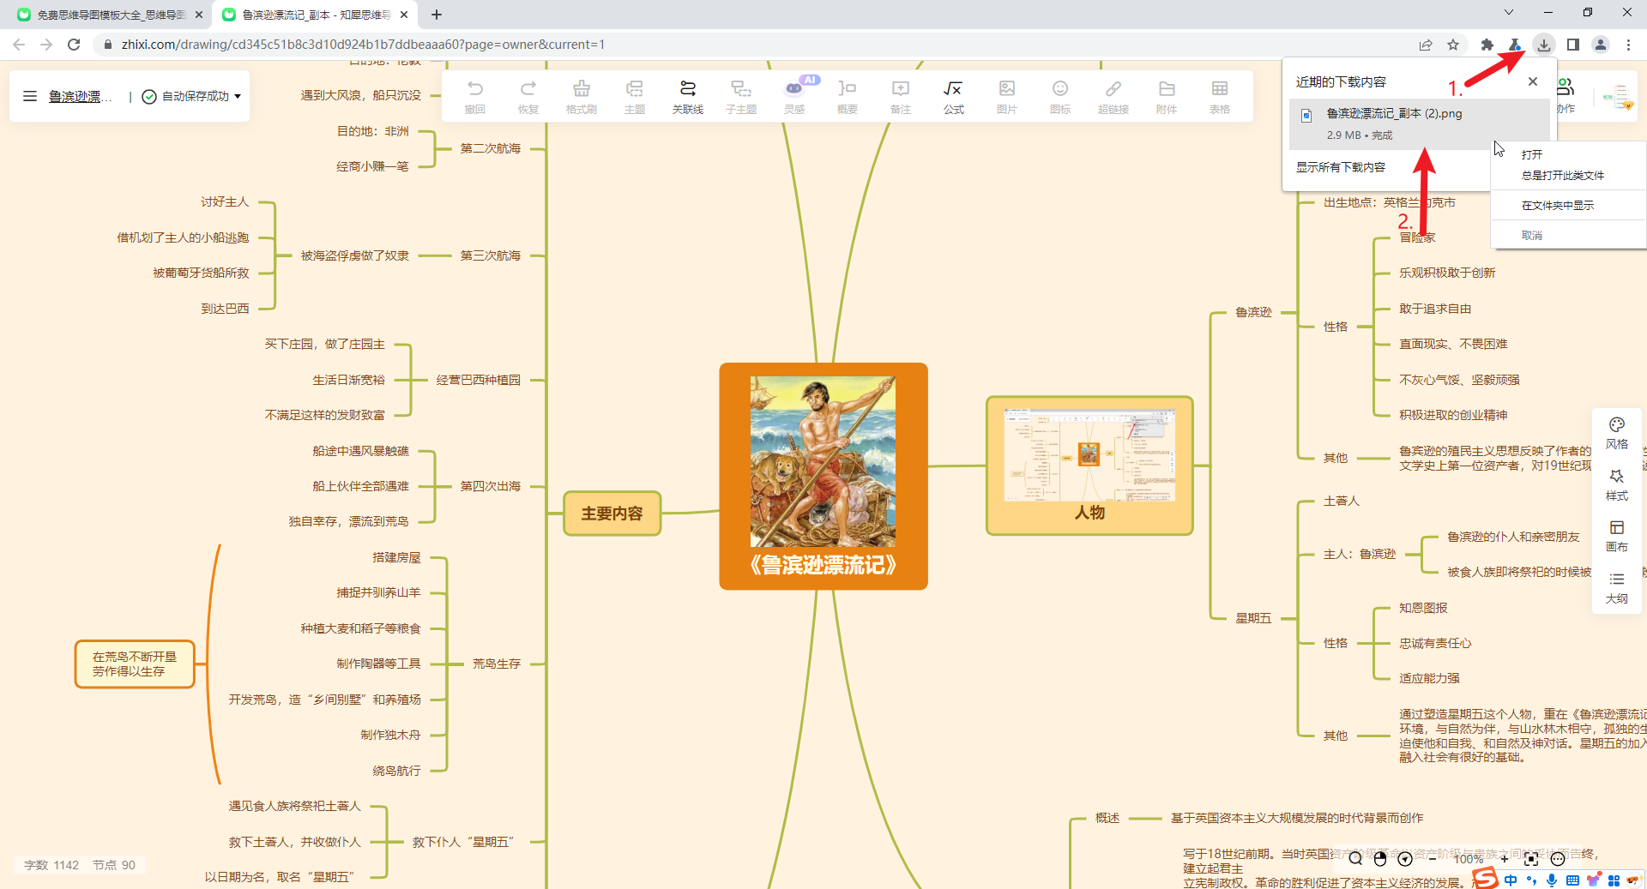
Task: Open the Chrome three-dot menu
Action: coord(1628,45)
